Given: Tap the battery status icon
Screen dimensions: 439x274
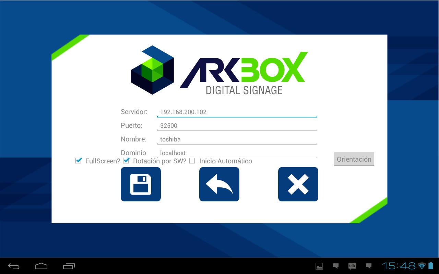Looking at the screenshot, I should click(431, 266).
